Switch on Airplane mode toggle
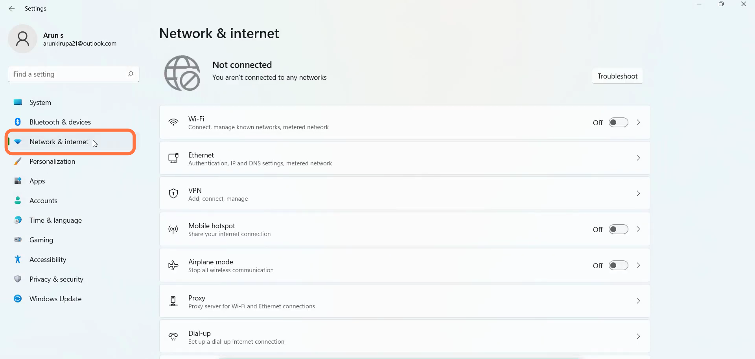The width and height of the screenshot is (755, 359). (x=618, y=266)
